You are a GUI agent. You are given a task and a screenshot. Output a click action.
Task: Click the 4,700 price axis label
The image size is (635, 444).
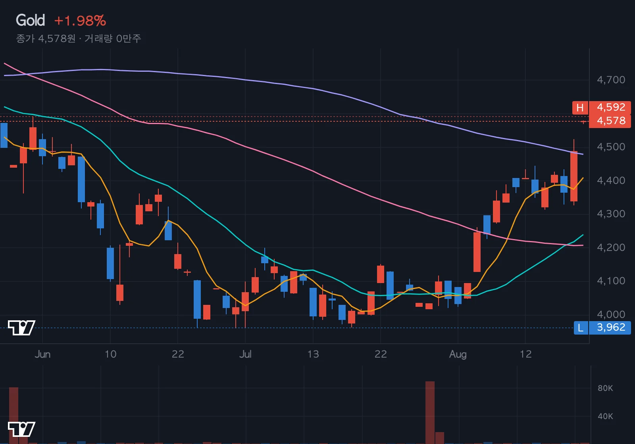click(611, 80)
